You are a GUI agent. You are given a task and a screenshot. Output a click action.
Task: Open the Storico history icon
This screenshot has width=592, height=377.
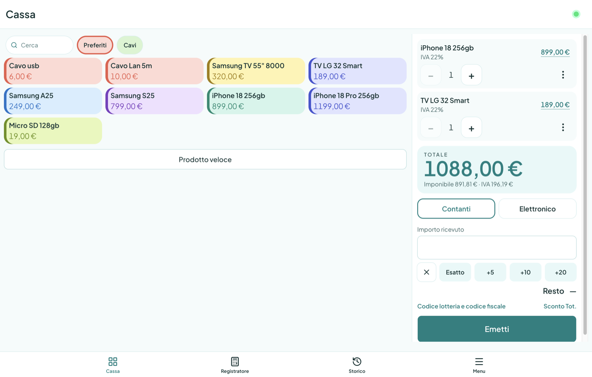click(357, 361)
